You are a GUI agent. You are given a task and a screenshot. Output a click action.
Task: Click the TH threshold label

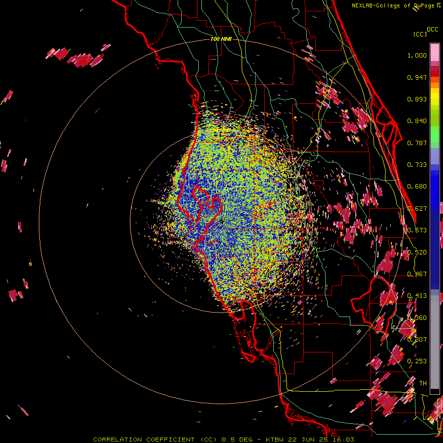423,383
